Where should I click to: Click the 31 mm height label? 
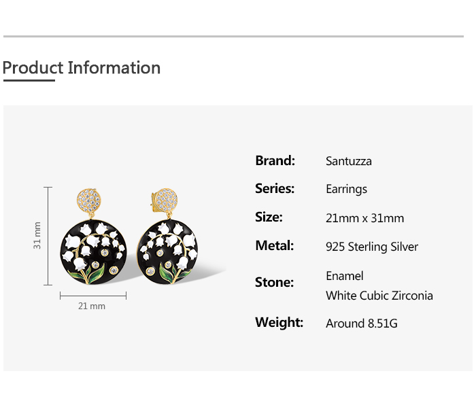point(37,235)
